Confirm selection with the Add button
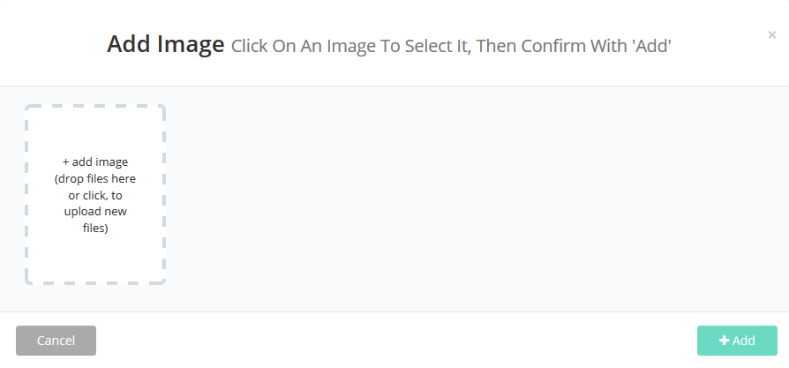Image resolution: width=789 pixels, height=368 pixels. [x=737, y=341]
